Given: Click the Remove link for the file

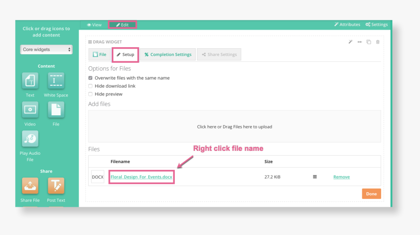Looking at the screenshot, I should (x=341, y=177).
